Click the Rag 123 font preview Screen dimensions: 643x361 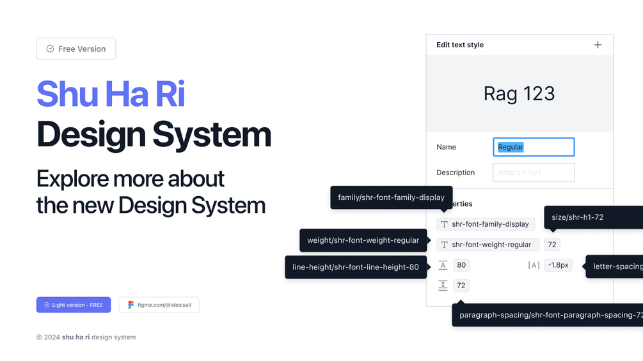coord(519,94)
